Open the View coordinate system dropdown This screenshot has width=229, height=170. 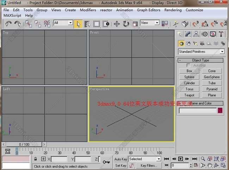(149, 23)
